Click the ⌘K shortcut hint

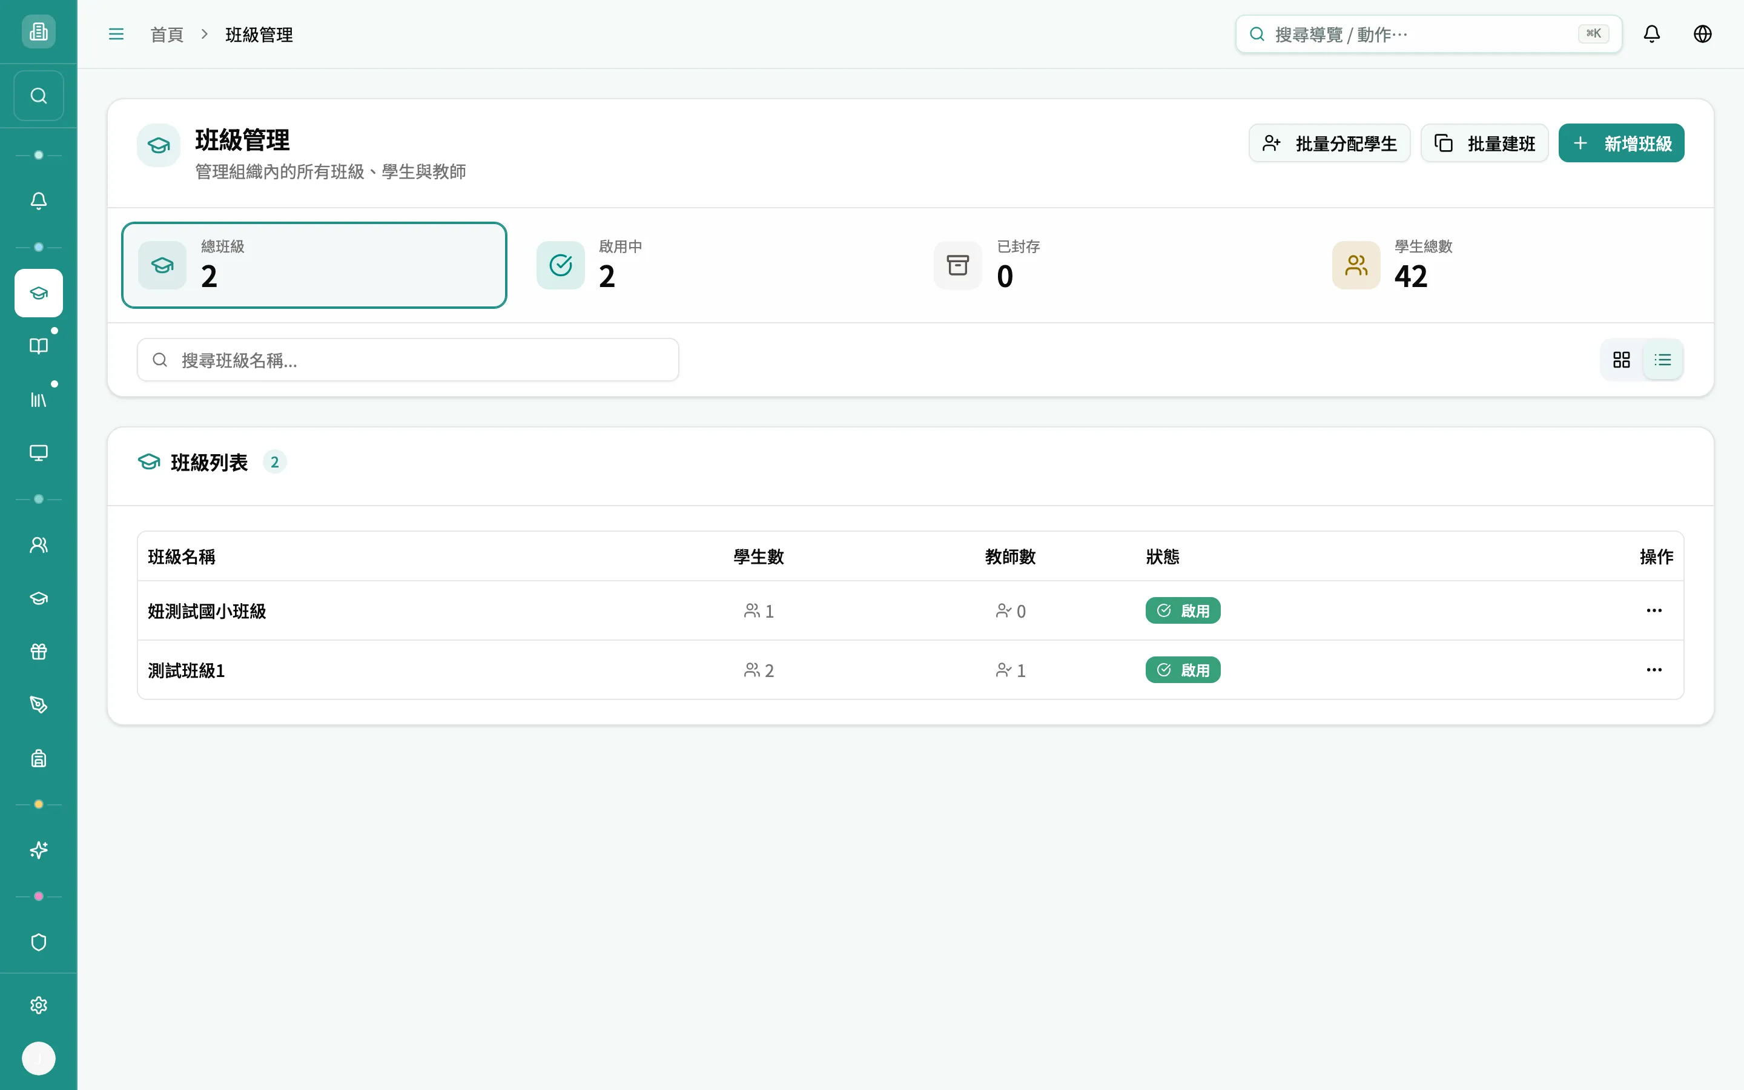(1593, 34)
